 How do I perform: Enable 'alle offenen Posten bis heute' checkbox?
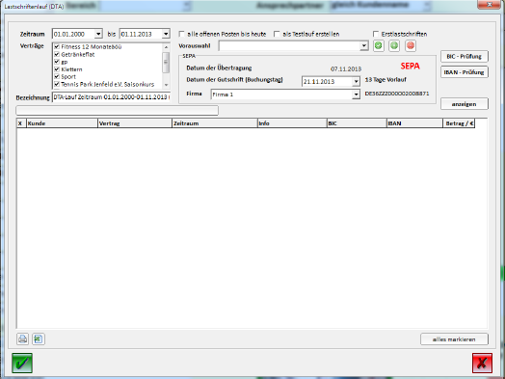(x=182, y=34)
